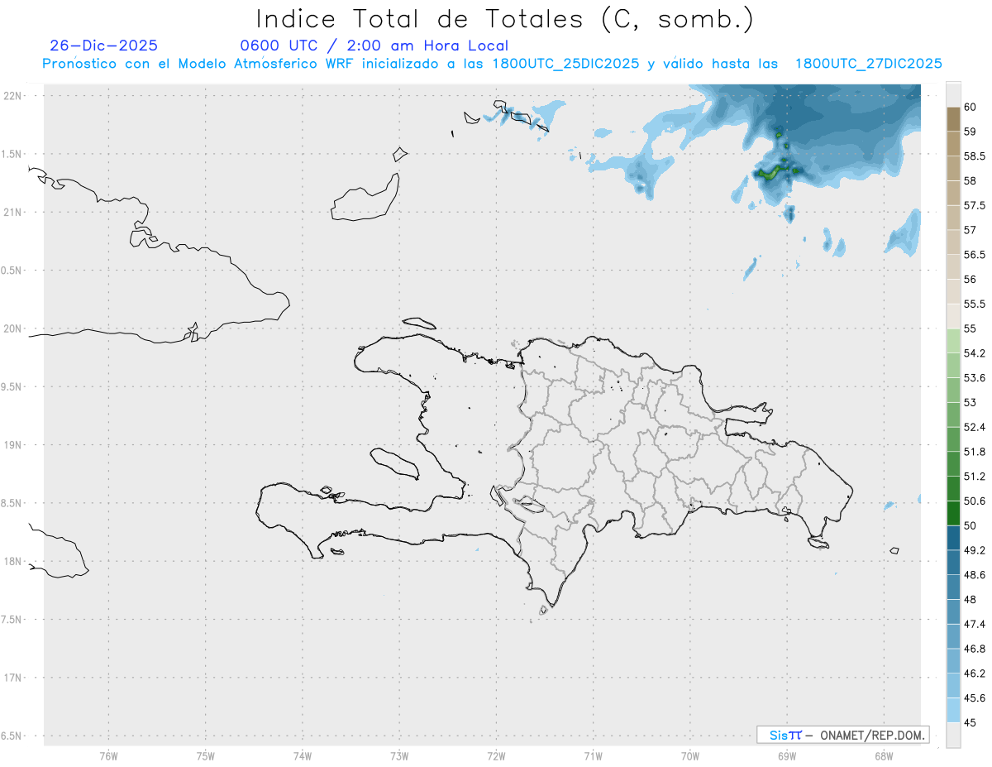Click the colorbar label "49.2"

tap(975, 550)
